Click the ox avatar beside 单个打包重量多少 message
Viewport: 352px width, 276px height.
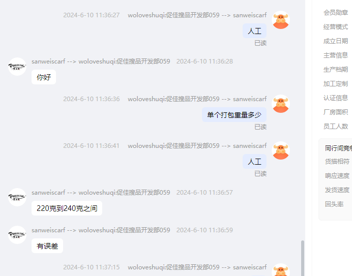click(x=281, y=104)
